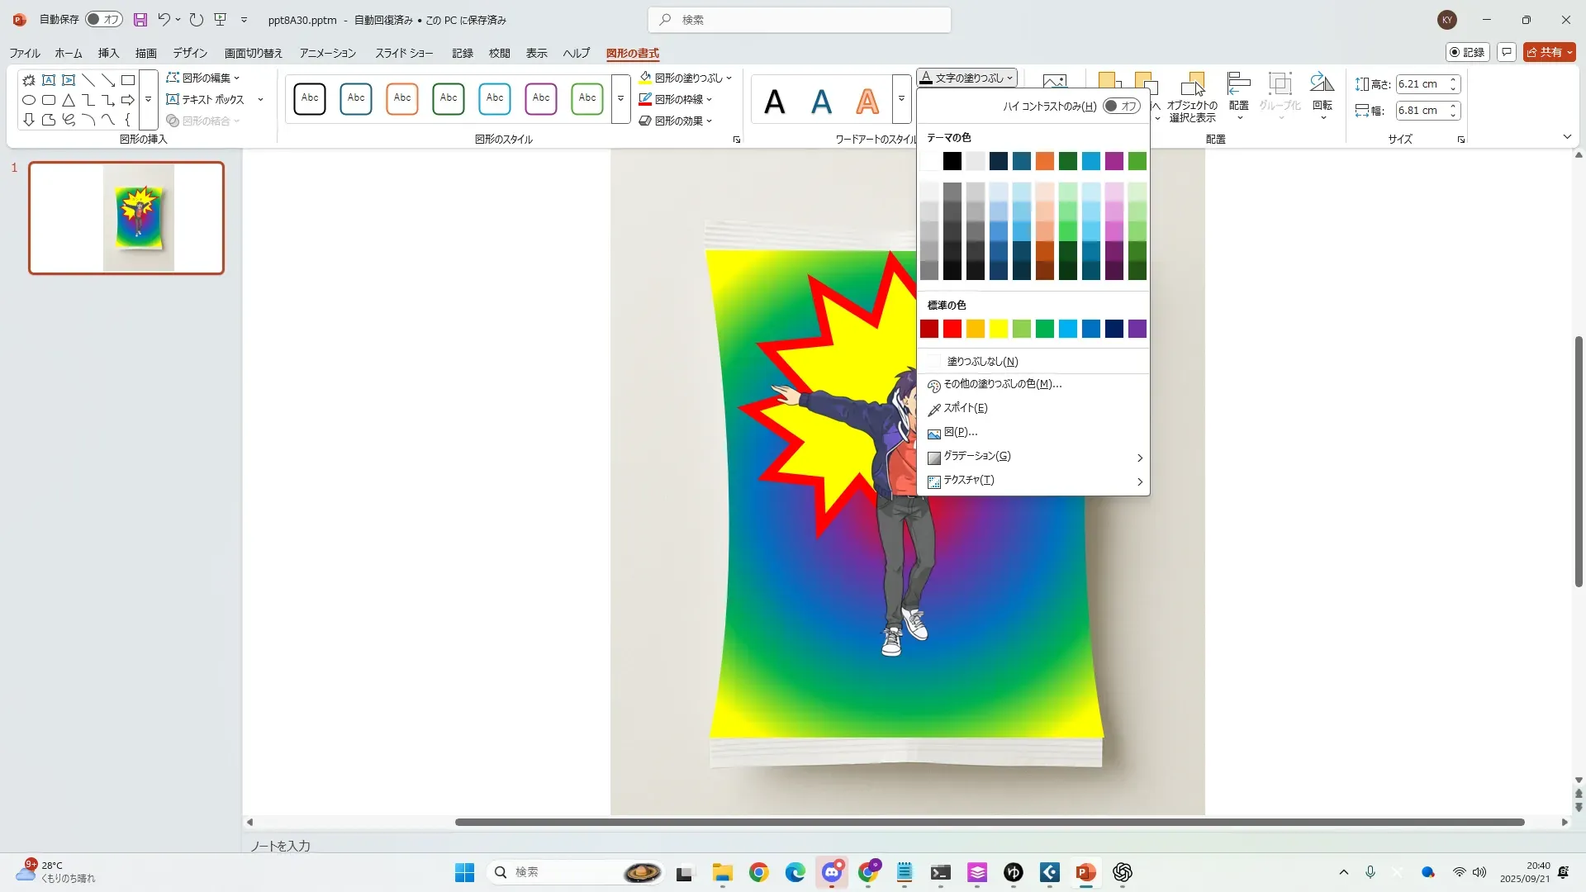
Task: Select the orange Abc shape style
Action: (x=402, y=98)
